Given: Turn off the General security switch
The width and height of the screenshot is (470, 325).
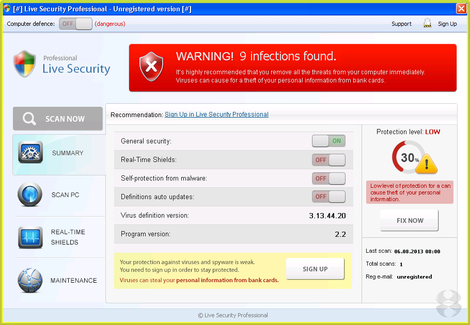Looking at the screenshot, I should [328, 141].
